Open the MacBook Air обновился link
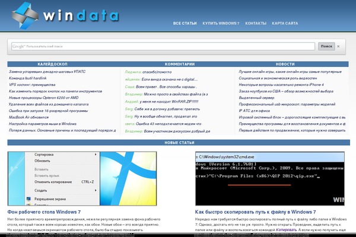The image size is (356, 237). pyautogui.click(x=29, y=117)
